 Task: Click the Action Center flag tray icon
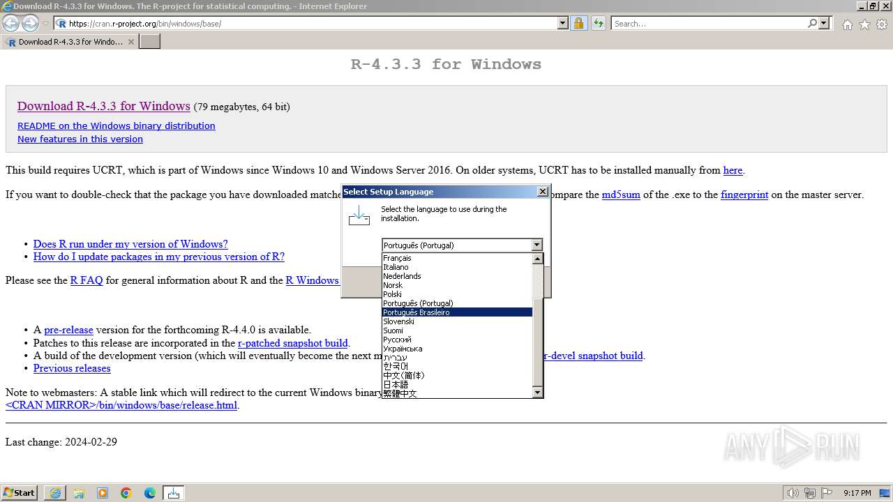tap(827, 493)
